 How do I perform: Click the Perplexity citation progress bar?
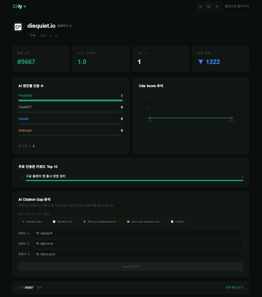pyautogui.click(x=71, y=100)
